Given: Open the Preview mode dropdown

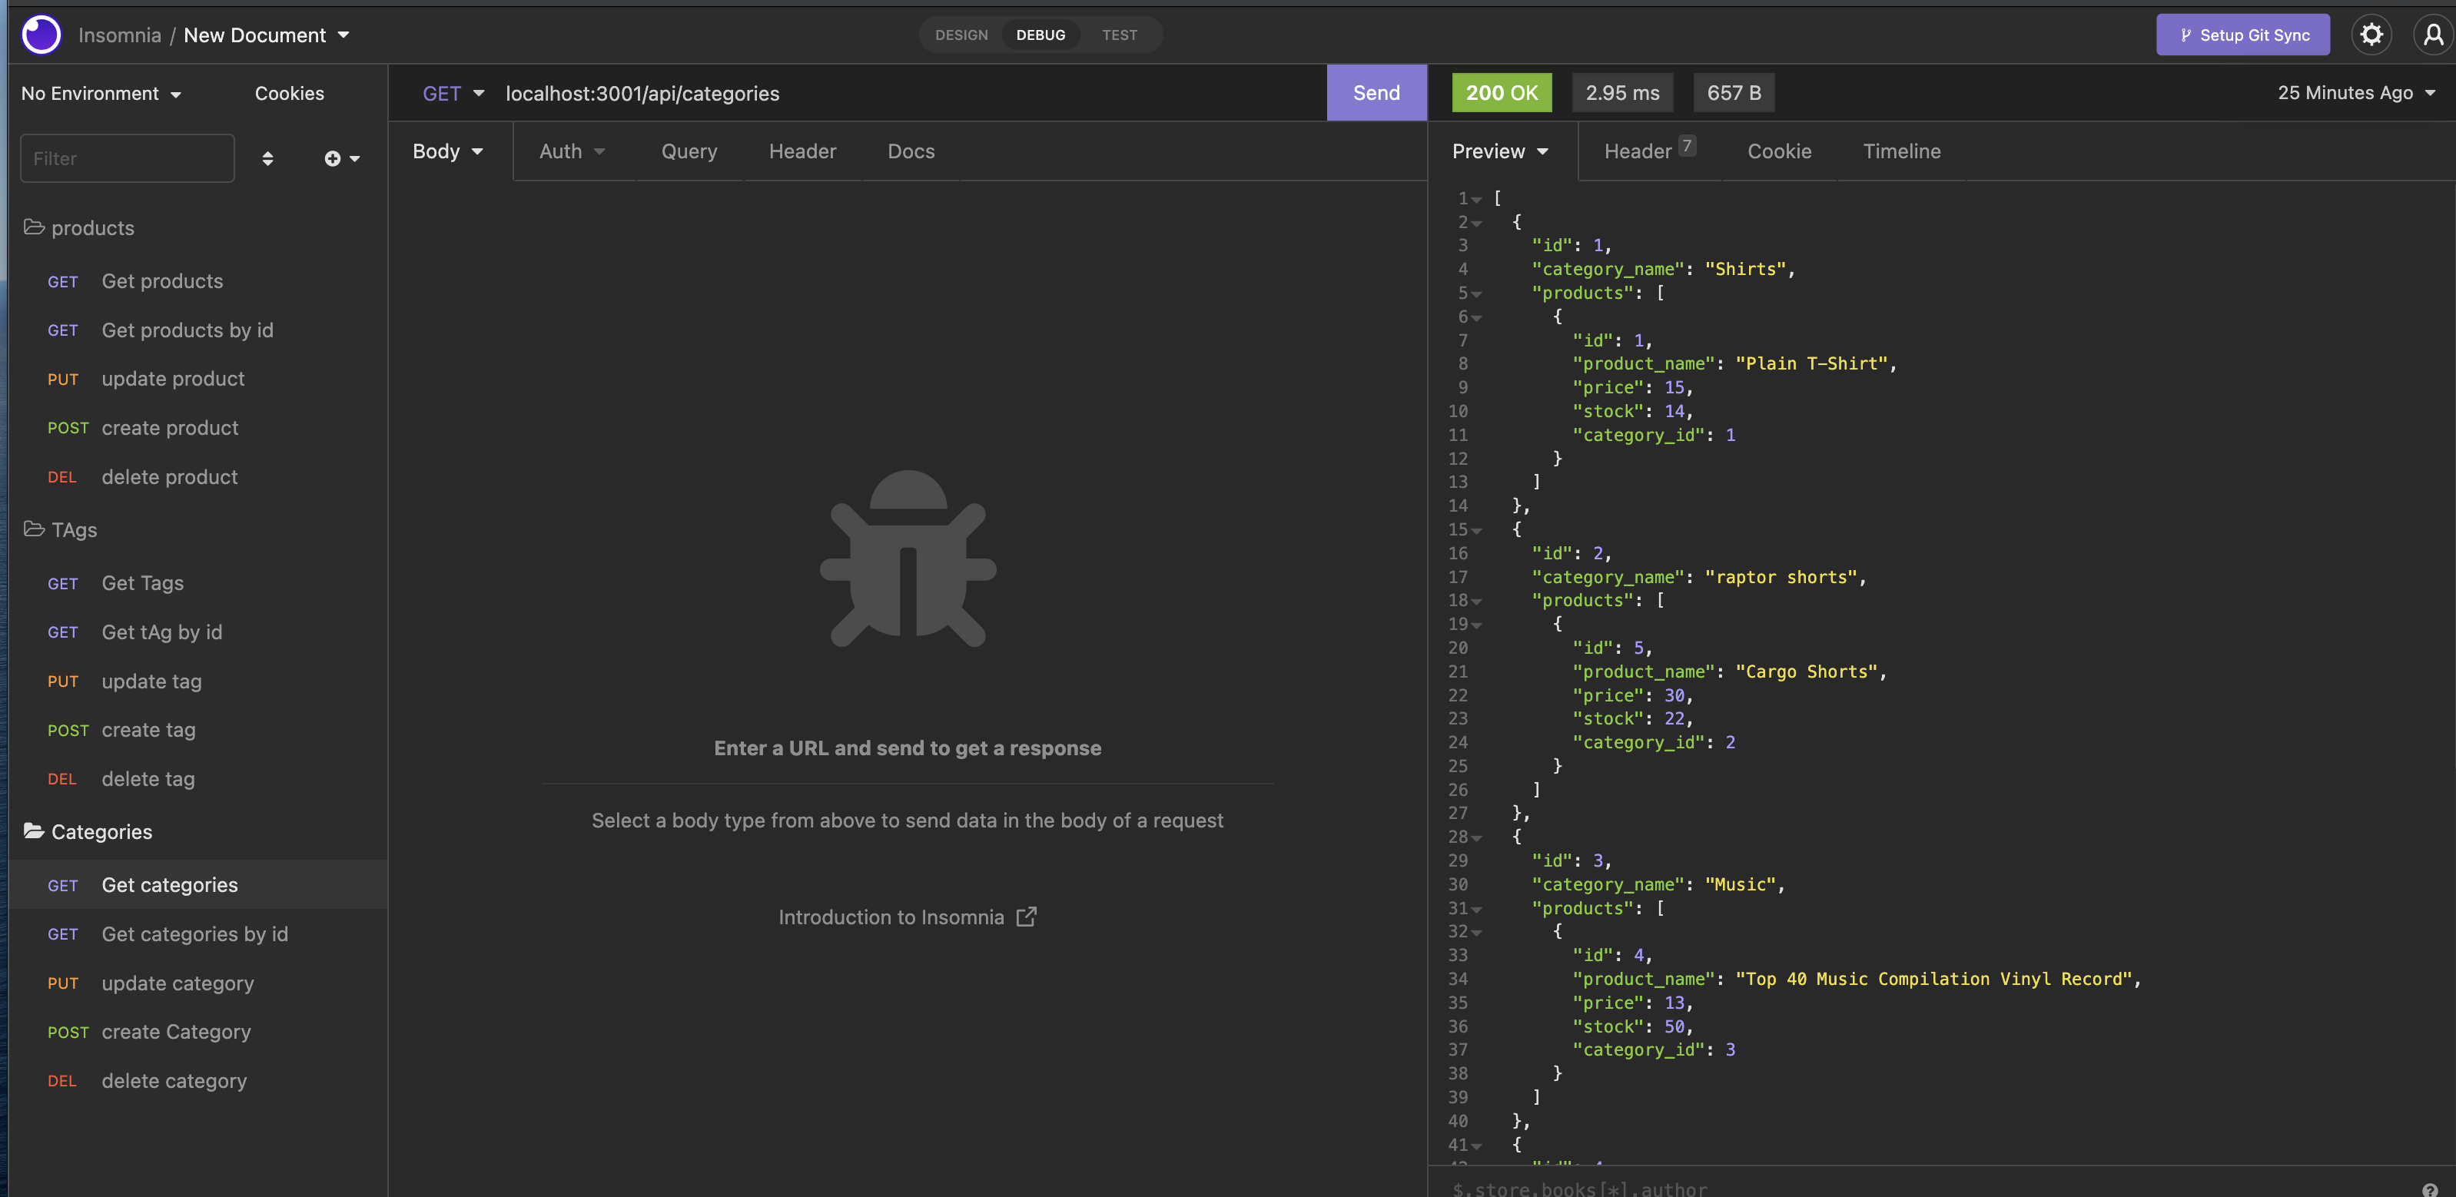Looking at the screenshot, I should tap(1500, 151).
